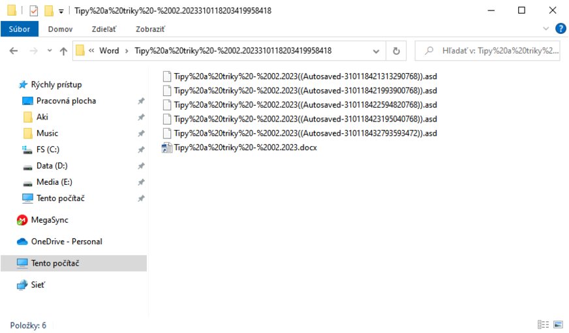This screenshot has height=333, width=569.
Task: Switch to the details view layout icon
Action: click(543, 325)
